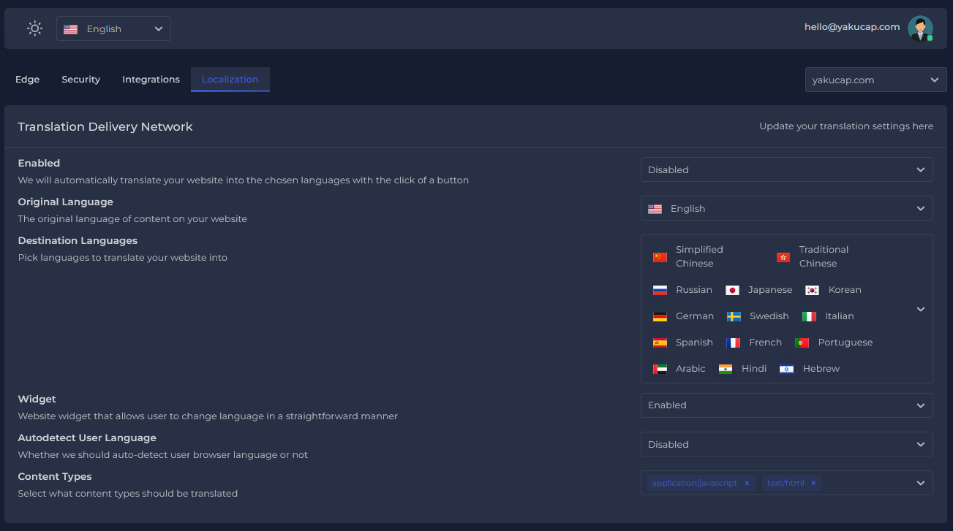Click the Russian language label

(x=694, y=290)
